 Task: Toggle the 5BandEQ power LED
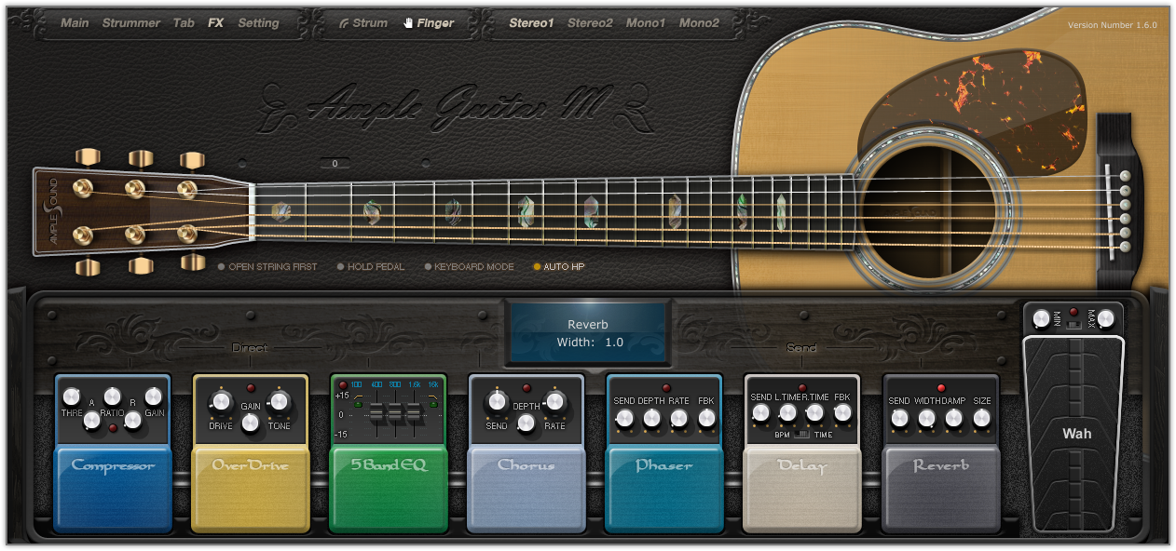(343, 385)
